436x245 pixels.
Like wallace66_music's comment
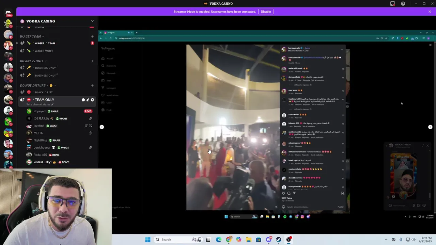[343, 69]
